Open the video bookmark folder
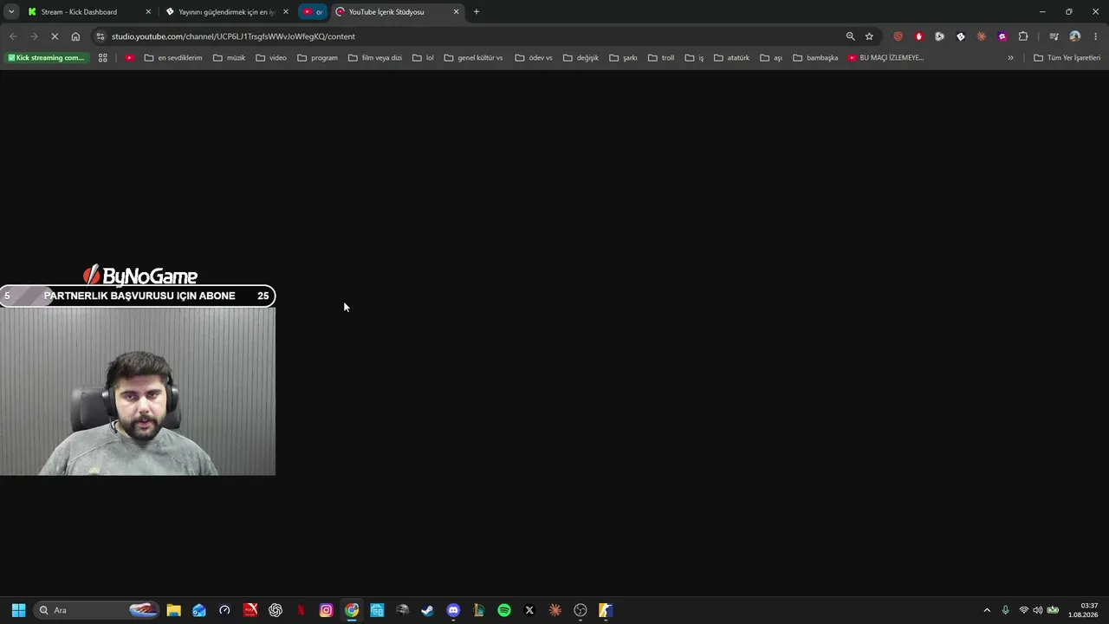This screenshot has height=624, width=1109. point(271,58)
